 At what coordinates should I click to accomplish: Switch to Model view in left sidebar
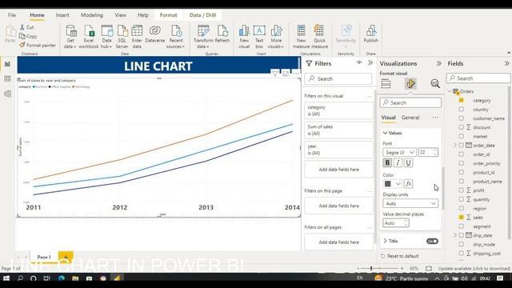7,94
